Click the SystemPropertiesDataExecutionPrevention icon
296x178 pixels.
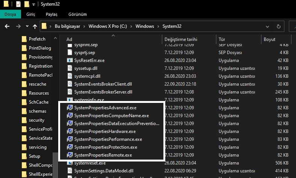(x=70, y=124)
